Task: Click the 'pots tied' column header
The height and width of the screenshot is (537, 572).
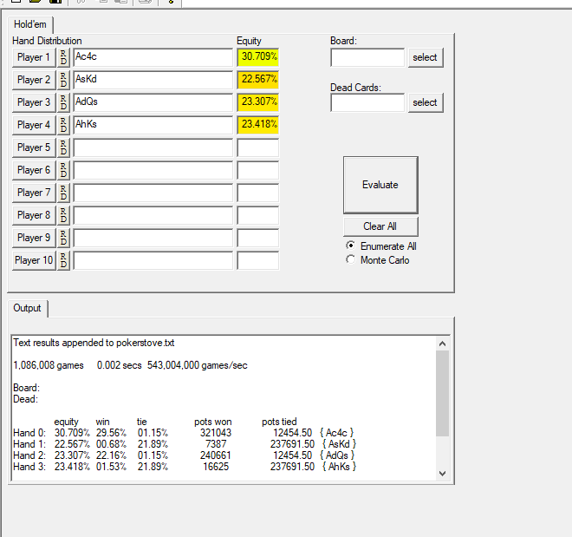Action: 279,422
